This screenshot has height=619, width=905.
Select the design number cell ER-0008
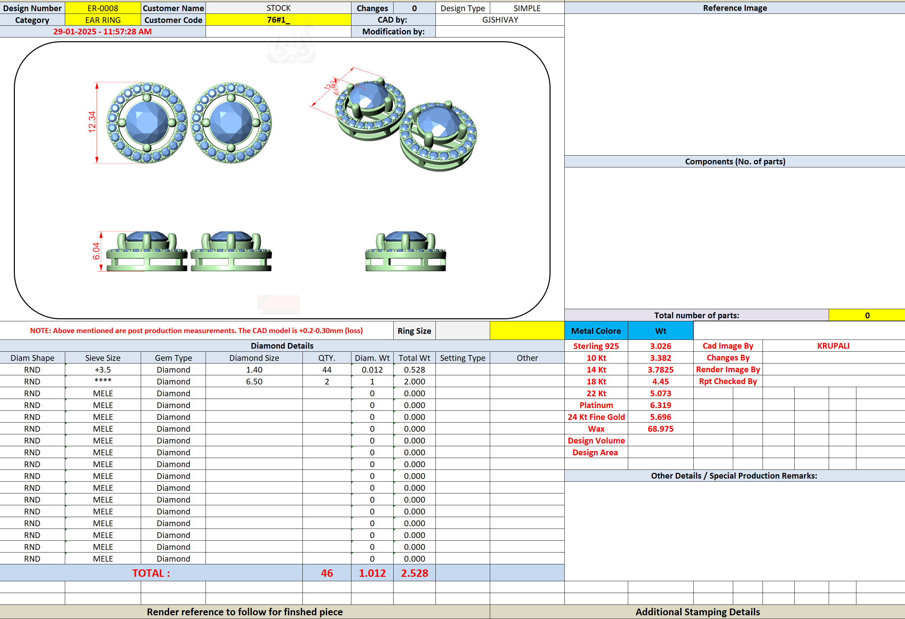(103, 8)
